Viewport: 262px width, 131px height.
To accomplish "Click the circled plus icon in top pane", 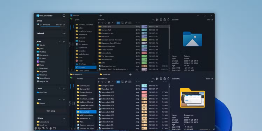I will pyautogui.click(x=161, y=20).
